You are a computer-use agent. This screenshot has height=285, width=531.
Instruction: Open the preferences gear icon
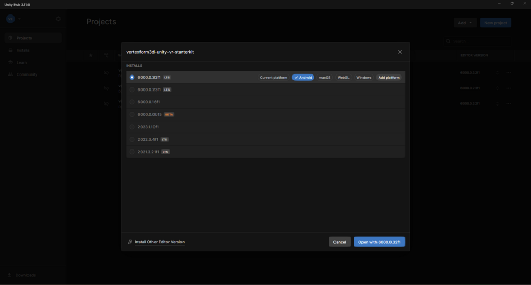pos(58,19)
